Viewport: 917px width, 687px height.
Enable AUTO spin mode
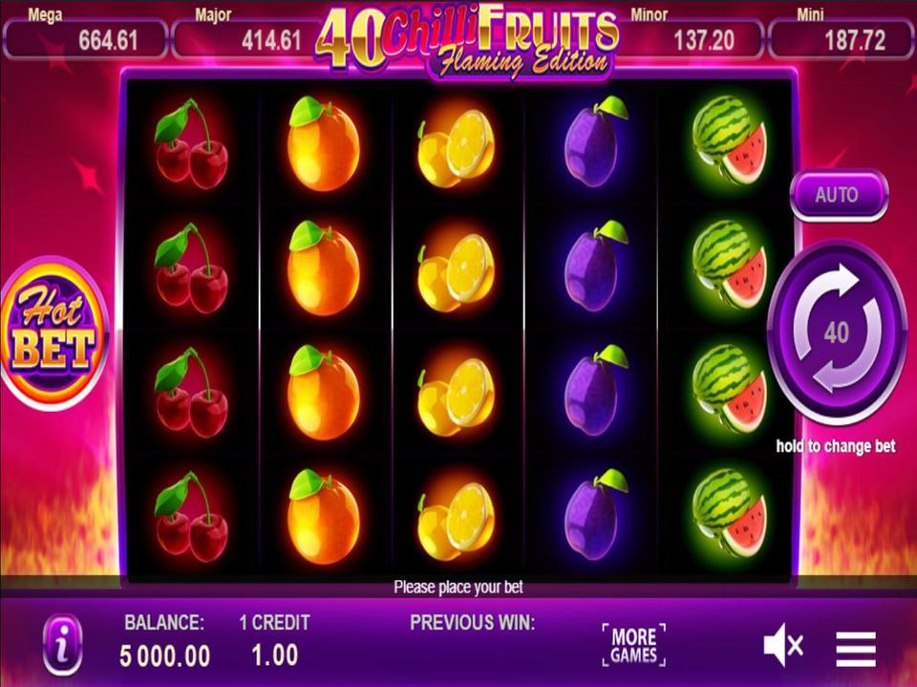[x=838, y=194]
